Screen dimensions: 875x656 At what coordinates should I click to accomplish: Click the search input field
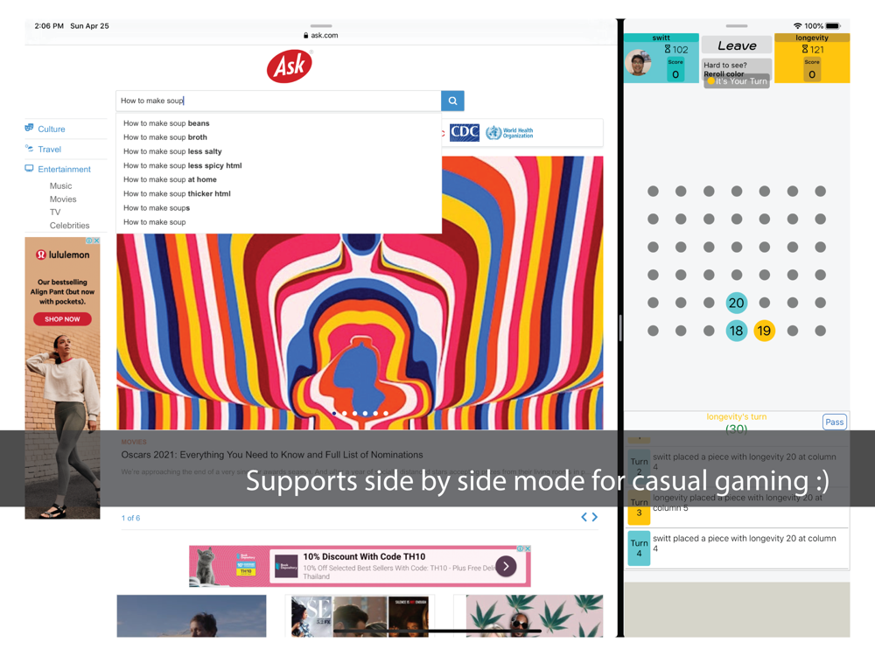[278, 101]
